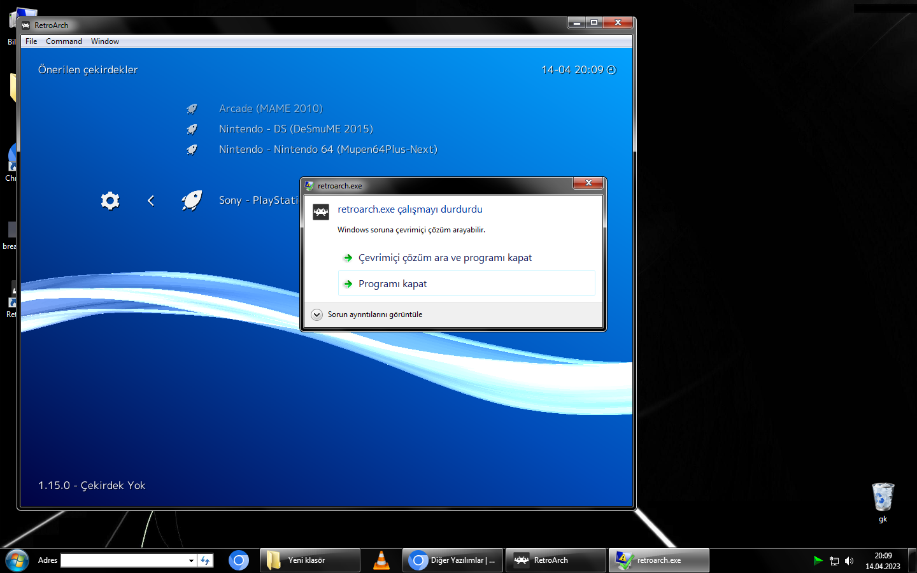Image resolution: width=917 pixels, height=573 pixels.
Task: Open the Windows Start orb
Action: coord(17,560)
